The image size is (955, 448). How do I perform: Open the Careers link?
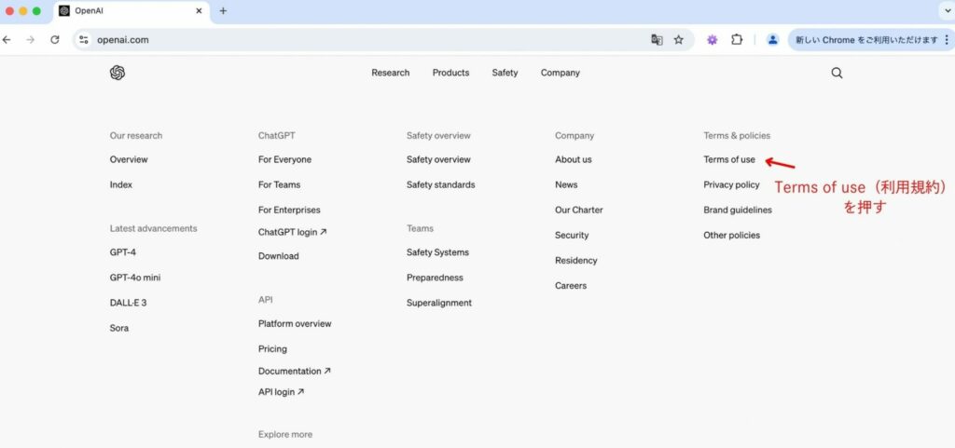tap(571, 286)
